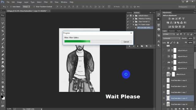
Task: Click the Filter Gallery progress bar
Action: [92, 42]
